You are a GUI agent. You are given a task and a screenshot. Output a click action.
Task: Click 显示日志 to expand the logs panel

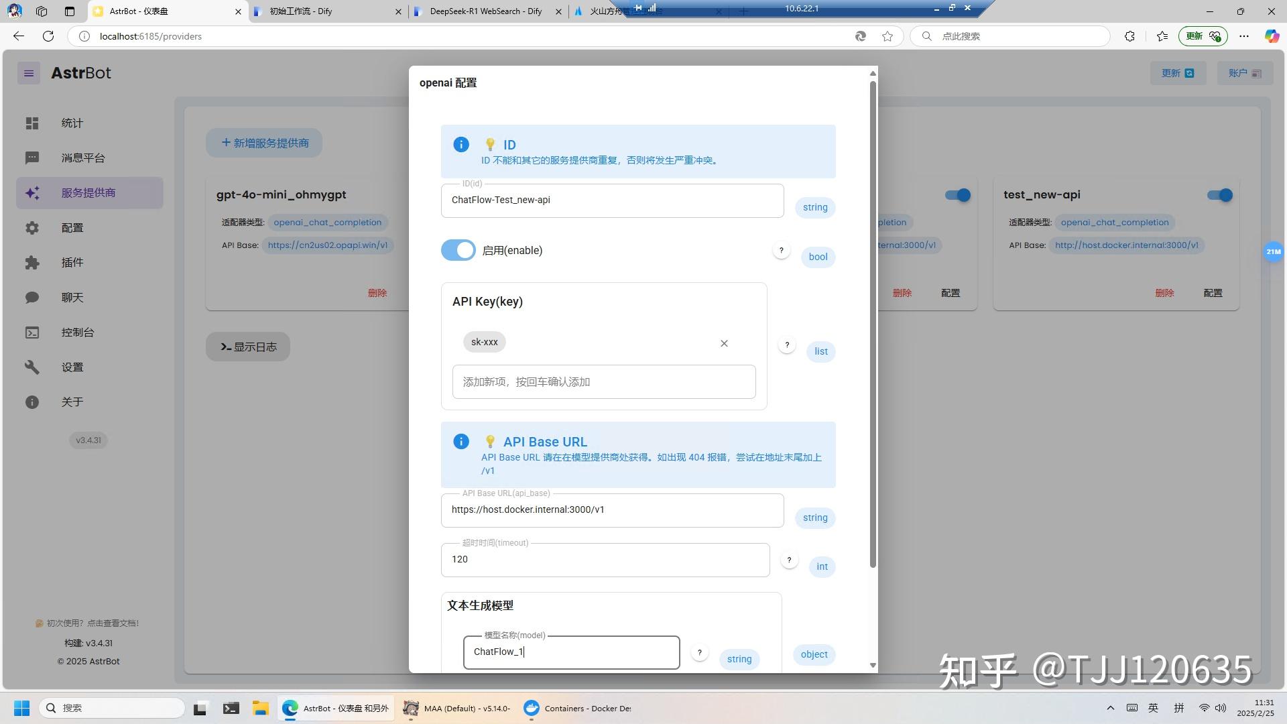247,347
